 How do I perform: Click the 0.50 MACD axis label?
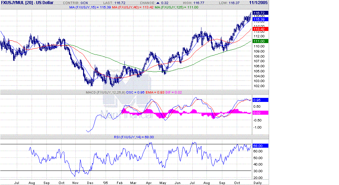click(x=257, y=107)
